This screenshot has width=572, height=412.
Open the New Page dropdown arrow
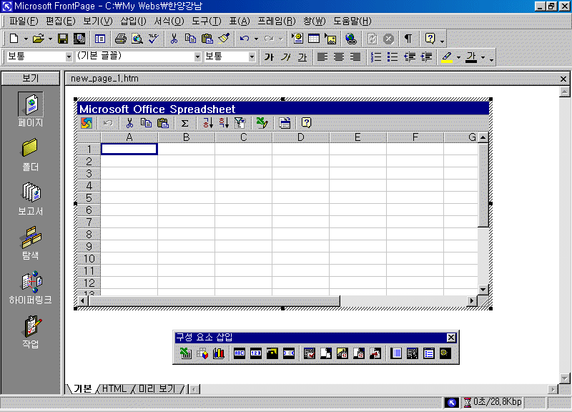coord(26,39)
